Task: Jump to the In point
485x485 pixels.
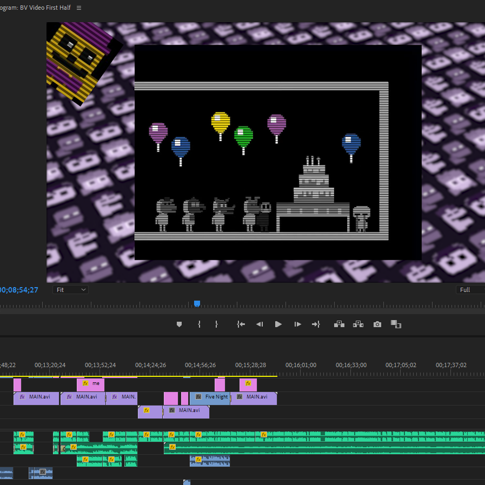Action: [241, 324]
